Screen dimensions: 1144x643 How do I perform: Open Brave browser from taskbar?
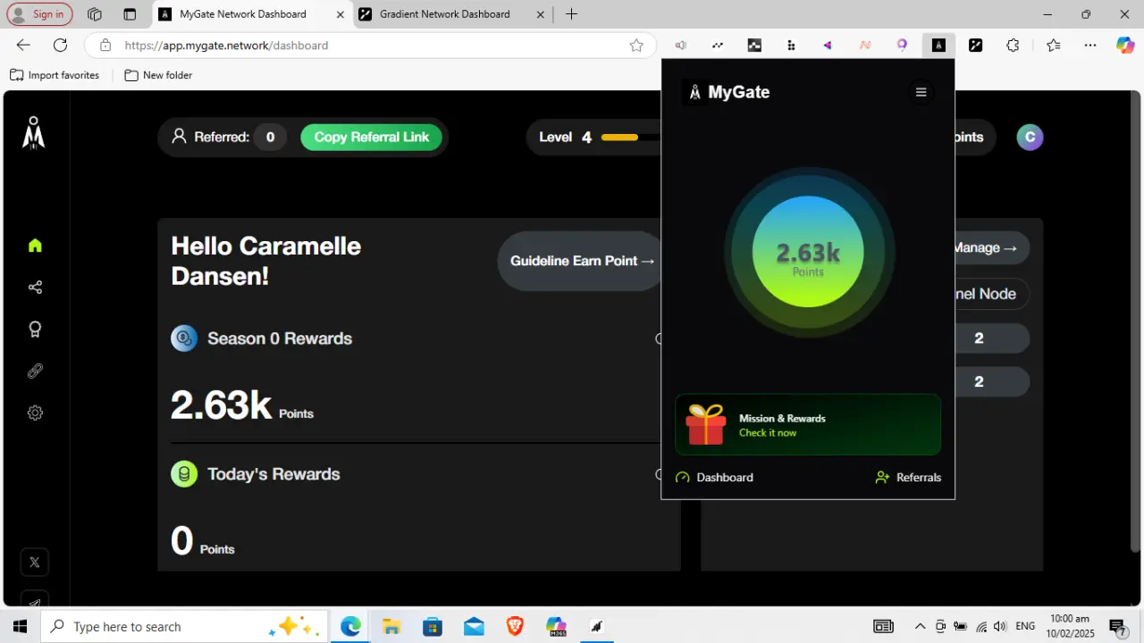515,626
